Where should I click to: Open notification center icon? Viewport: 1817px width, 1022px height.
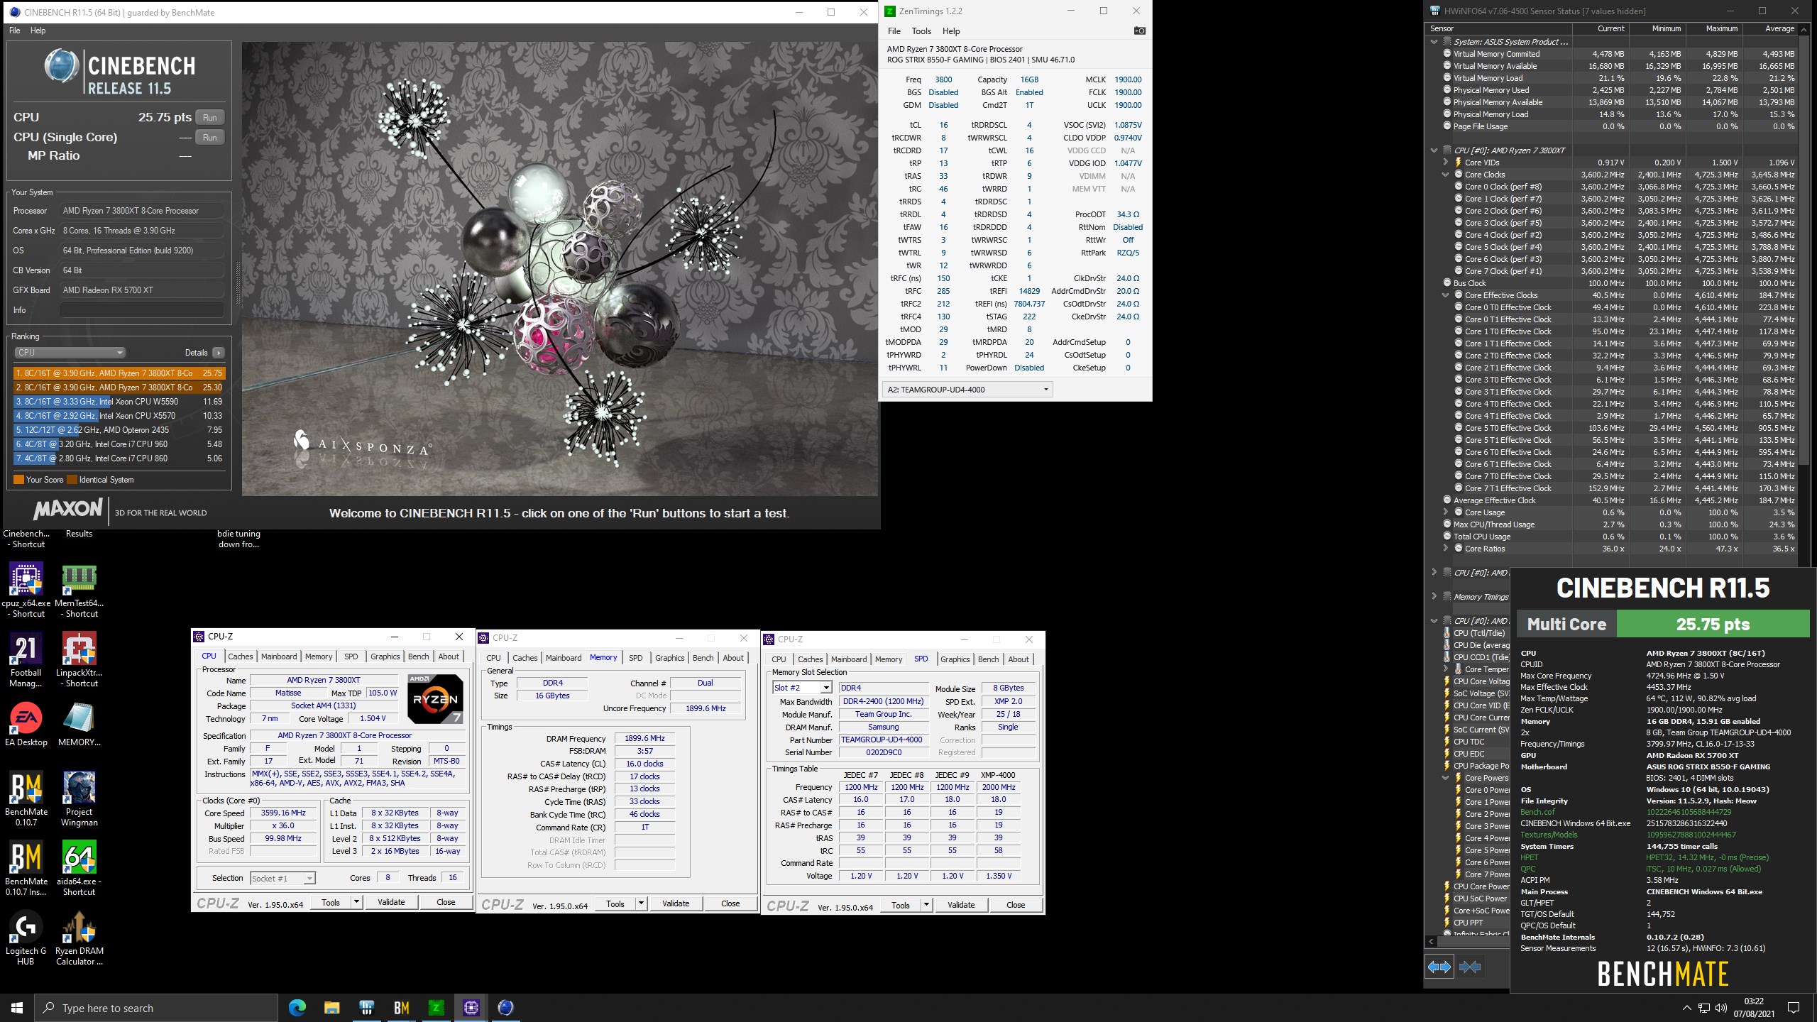coord(1794,1008)
